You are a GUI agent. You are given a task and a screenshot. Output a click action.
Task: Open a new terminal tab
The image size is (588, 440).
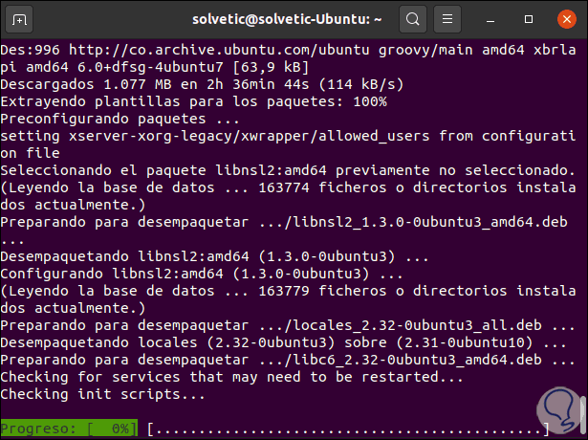tap(19, 19)
